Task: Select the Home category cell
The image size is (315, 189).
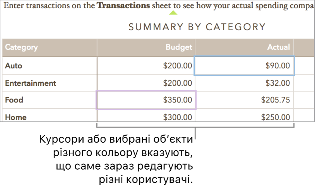Action: tap(50, 117)
